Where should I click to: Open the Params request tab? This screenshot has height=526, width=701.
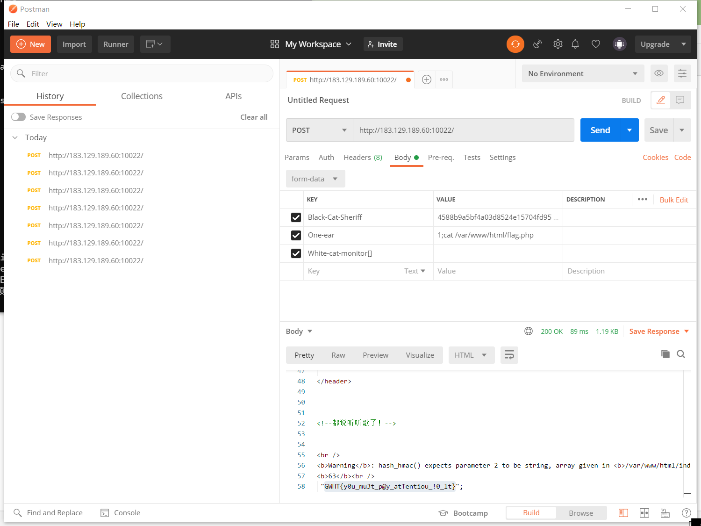coord(297,157)
